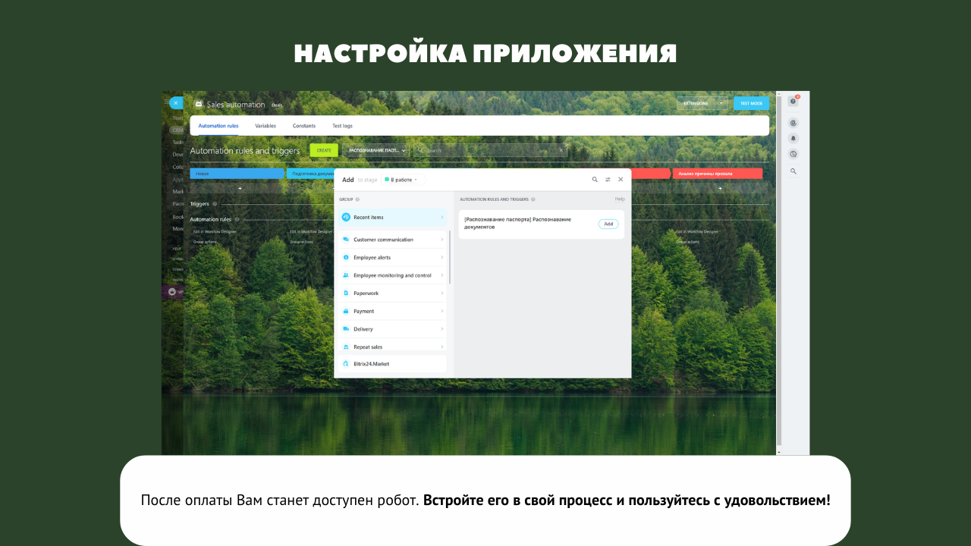
Task: Add the Распознавание документов robot
Action: coord(608,224)
